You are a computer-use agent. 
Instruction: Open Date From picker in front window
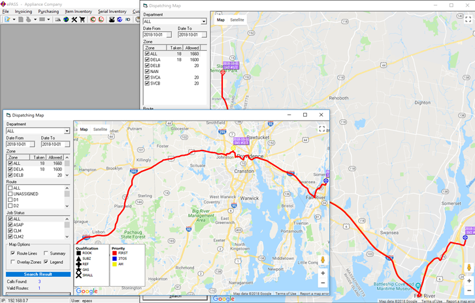pyautogui.click(x=33, y=145)
